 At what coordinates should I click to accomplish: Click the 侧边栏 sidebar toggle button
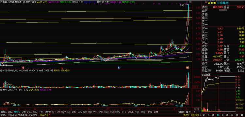pyautogui.click(x=197, y=115)
